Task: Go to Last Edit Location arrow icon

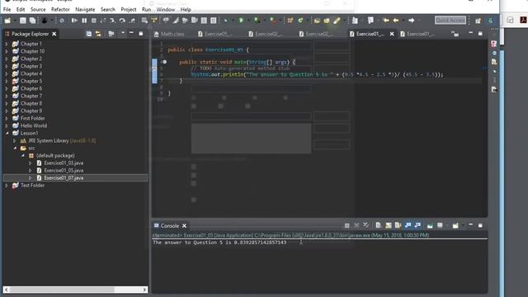Action: 386,21
